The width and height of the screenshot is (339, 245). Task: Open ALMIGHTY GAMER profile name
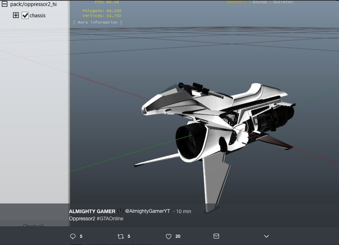pos(92,211)
